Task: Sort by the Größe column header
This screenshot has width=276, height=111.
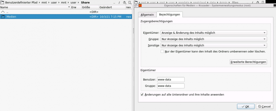Action: click(90, 7)
